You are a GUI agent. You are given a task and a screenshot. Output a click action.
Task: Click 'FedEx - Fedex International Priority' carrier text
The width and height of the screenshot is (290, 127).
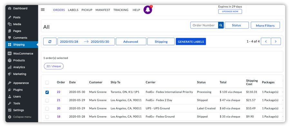[x=169, y=92]
